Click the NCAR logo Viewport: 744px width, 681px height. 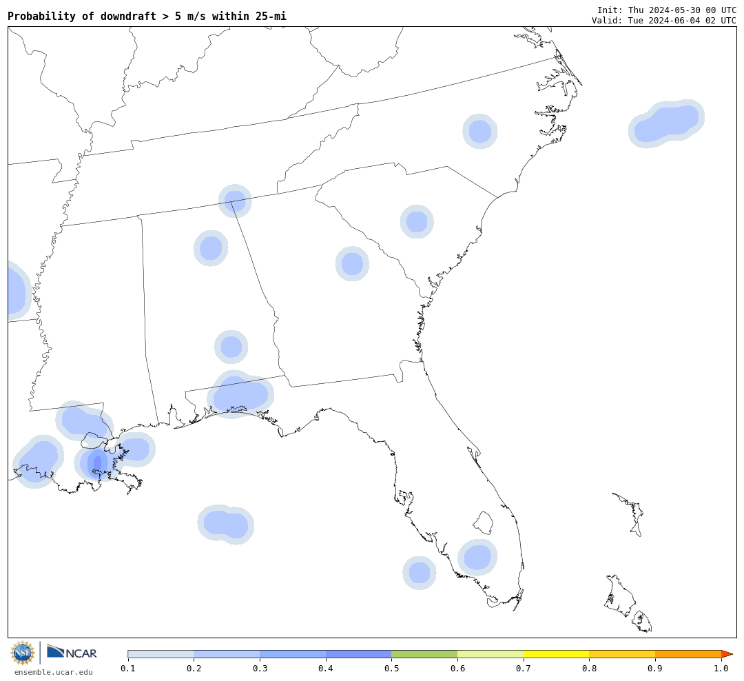coord(72,652)
